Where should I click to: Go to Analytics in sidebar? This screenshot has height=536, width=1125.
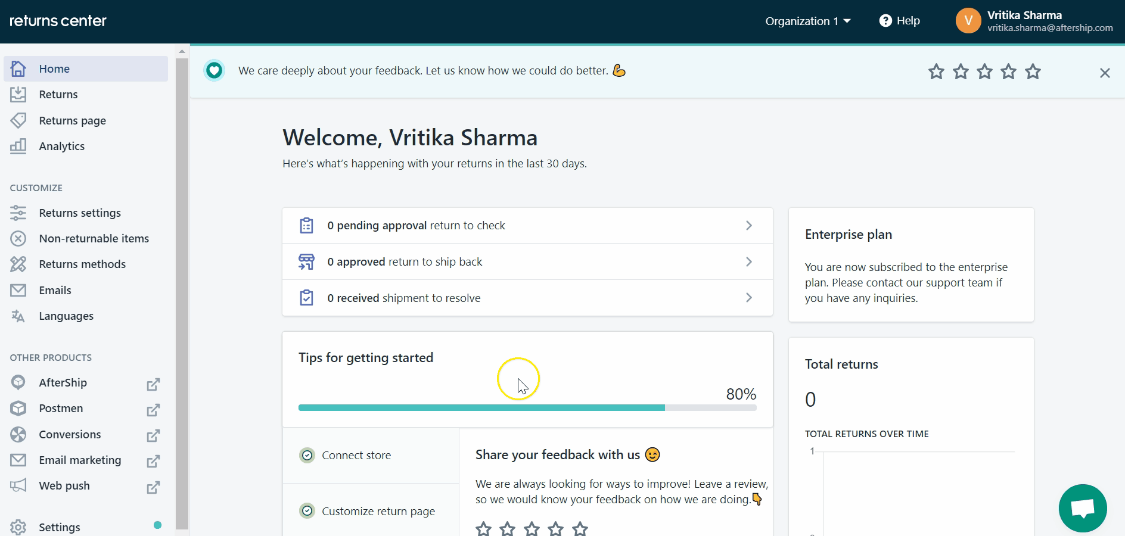[x=61, y=147]
